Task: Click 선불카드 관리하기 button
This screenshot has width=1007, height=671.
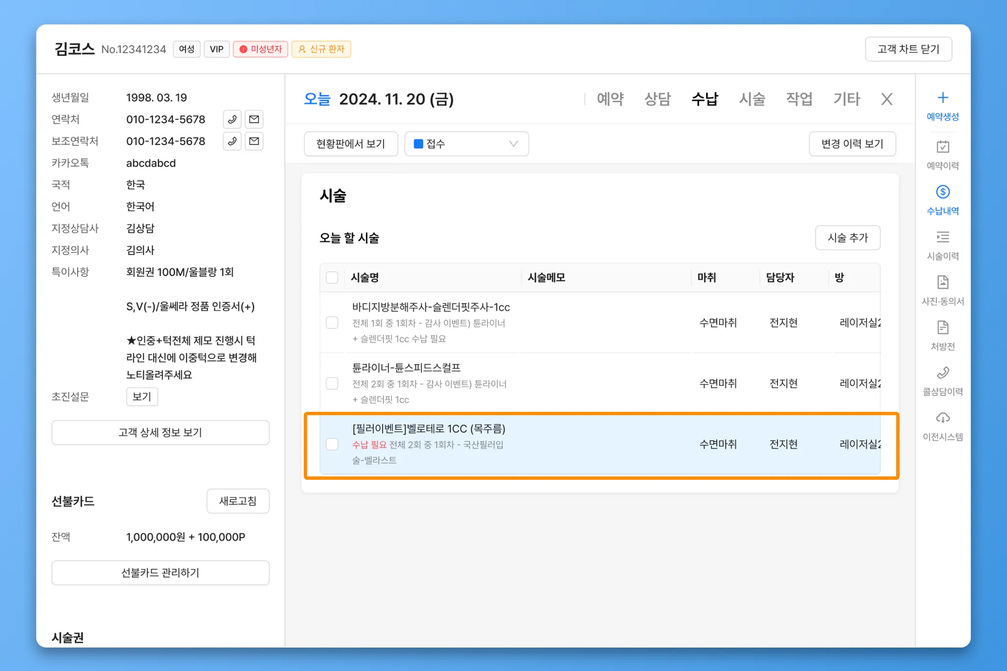Action: 160,573
